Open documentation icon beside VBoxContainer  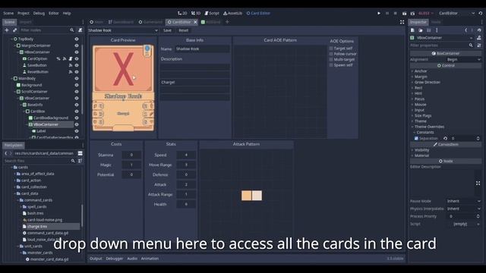click(479, 38)
